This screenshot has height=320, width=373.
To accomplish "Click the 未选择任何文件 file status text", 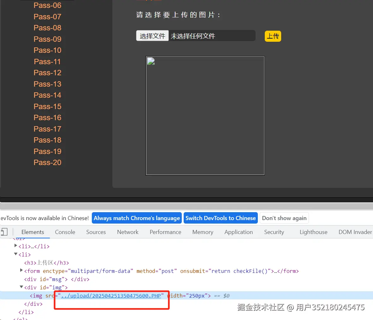I will click(193, 36).
